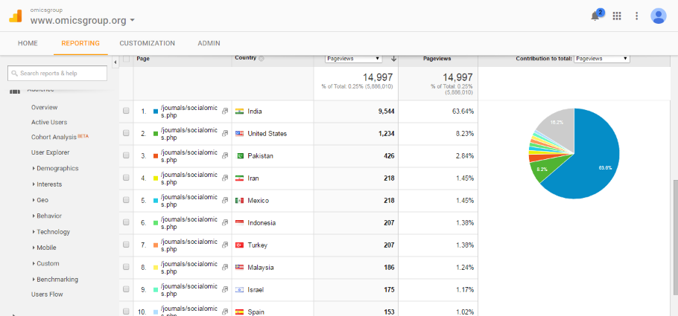Switch to the CUSTOMIZATION tab

[147, 43]
